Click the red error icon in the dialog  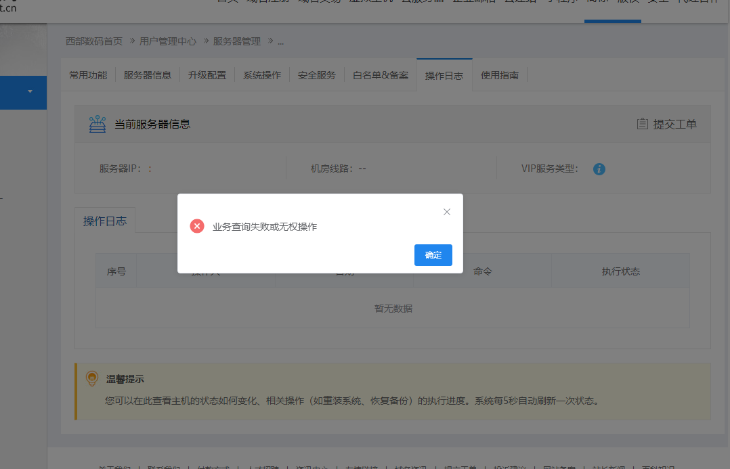point(197,227)
